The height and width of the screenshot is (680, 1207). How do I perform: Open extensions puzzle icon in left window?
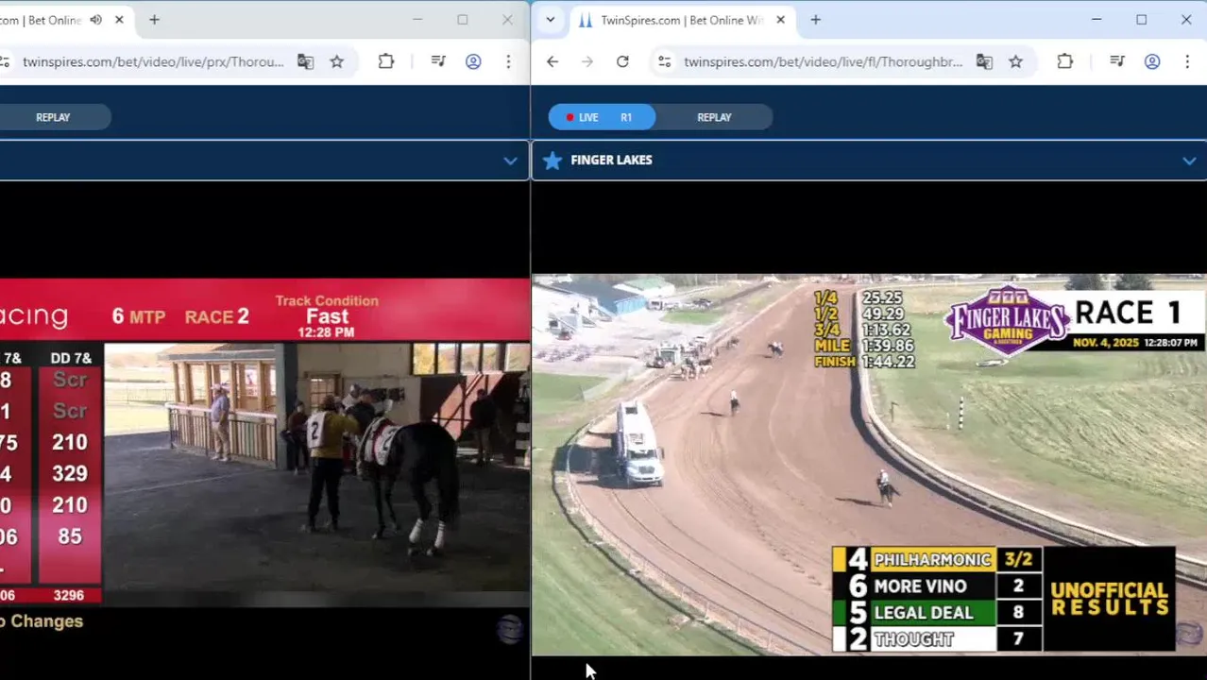point(386,61)
